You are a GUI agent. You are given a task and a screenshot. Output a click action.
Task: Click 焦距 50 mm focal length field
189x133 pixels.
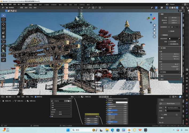click(174, 18)
